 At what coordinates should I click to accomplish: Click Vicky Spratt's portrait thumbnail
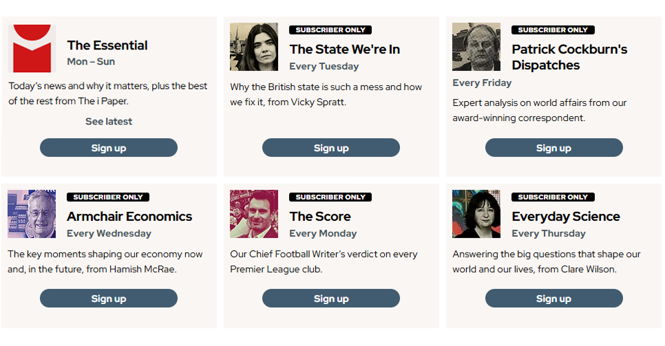(x=254, y=47)
